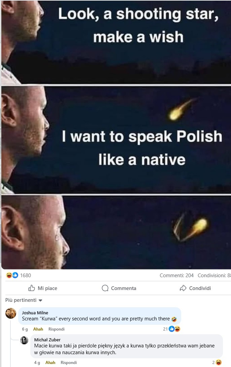The image size is (231, 367).
Task: Open Joshua Milne's profile picture
Action: [x=11, y=313]
